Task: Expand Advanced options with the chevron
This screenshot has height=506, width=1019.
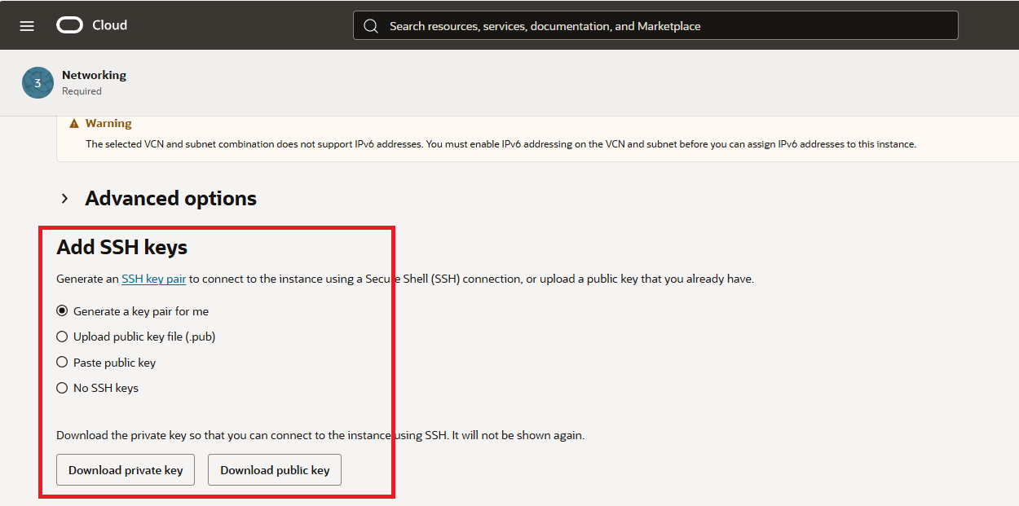Action: [65, 199]
